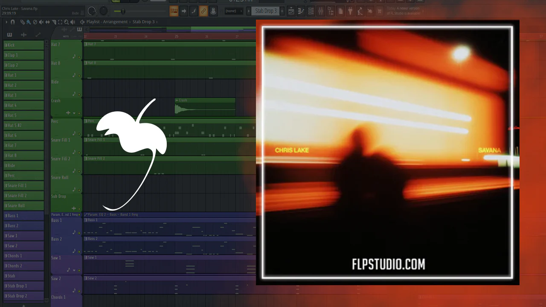The height and width of the screenshot is (307, 546).
Task: Show automation clips tab in picker panel
Action: click(38, 35)
